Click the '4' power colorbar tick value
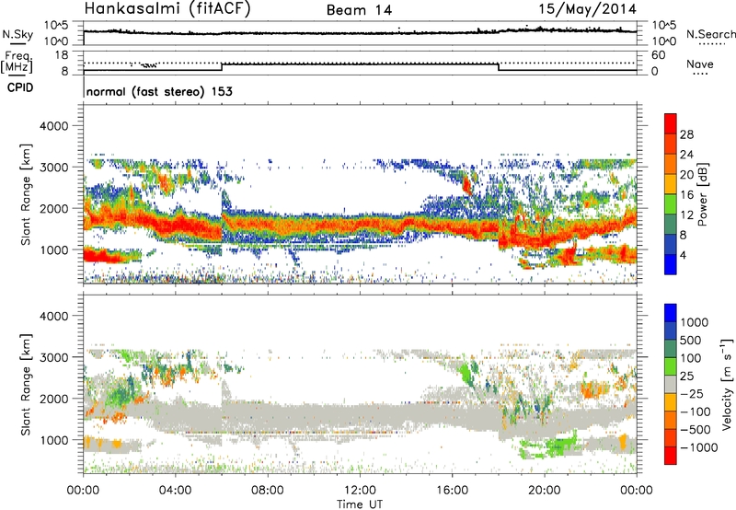 (x=683, y=255)
